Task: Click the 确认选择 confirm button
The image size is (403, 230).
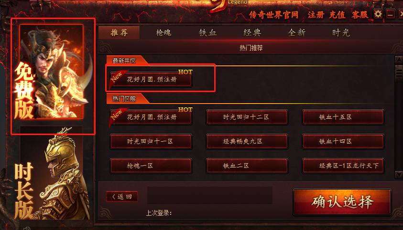Action: pos(342,202)
